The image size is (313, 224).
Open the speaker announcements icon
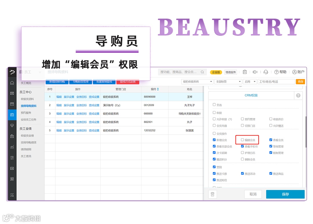[x=255, y=72]
